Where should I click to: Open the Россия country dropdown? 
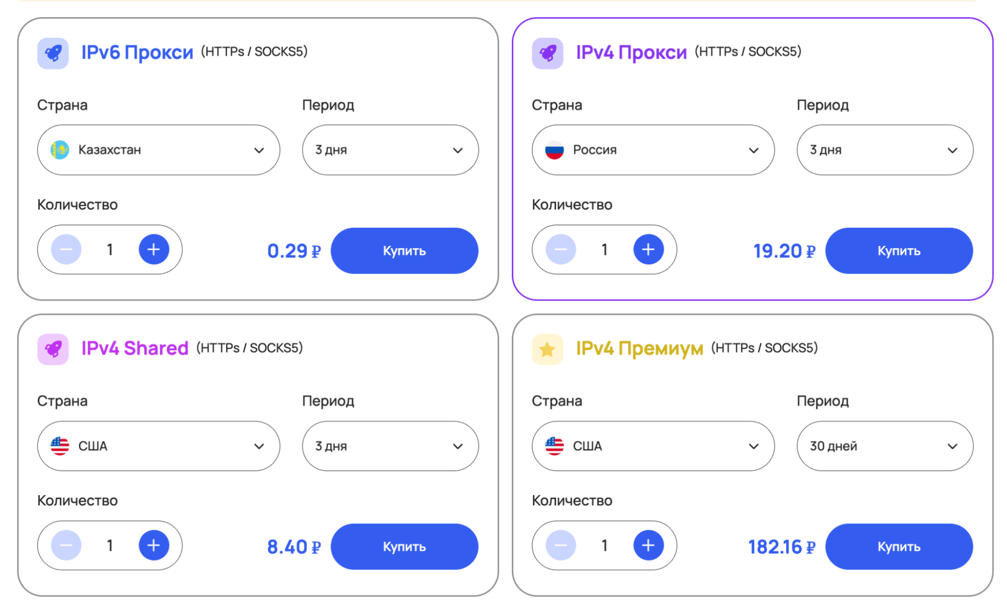(x=653, y=150)
